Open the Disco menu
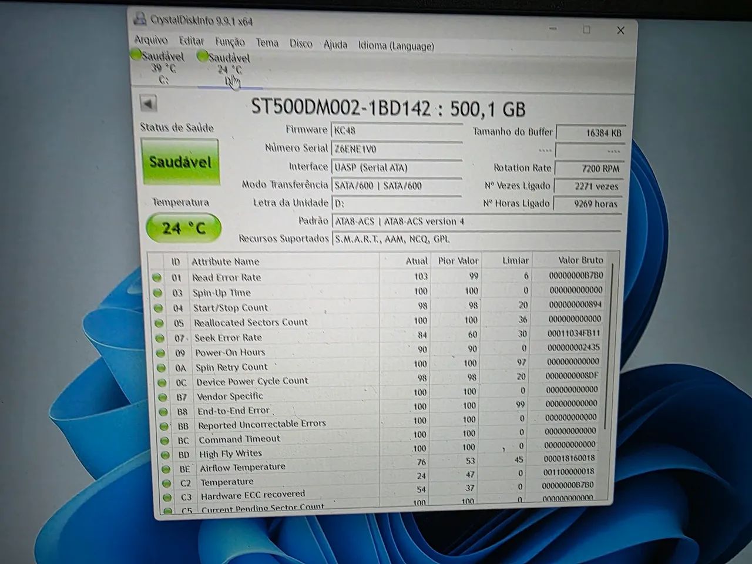Viewport: 752px width, 564px height. coord(301,43)
